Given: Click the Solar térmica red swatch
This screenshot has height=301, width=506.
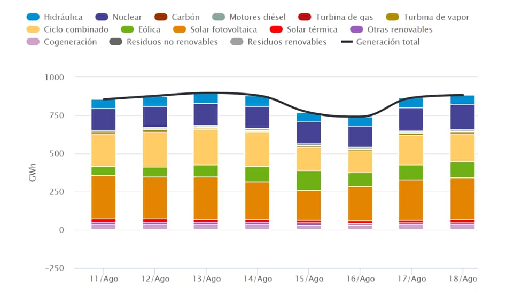Looking at the screenshot, I should [276, 29].
